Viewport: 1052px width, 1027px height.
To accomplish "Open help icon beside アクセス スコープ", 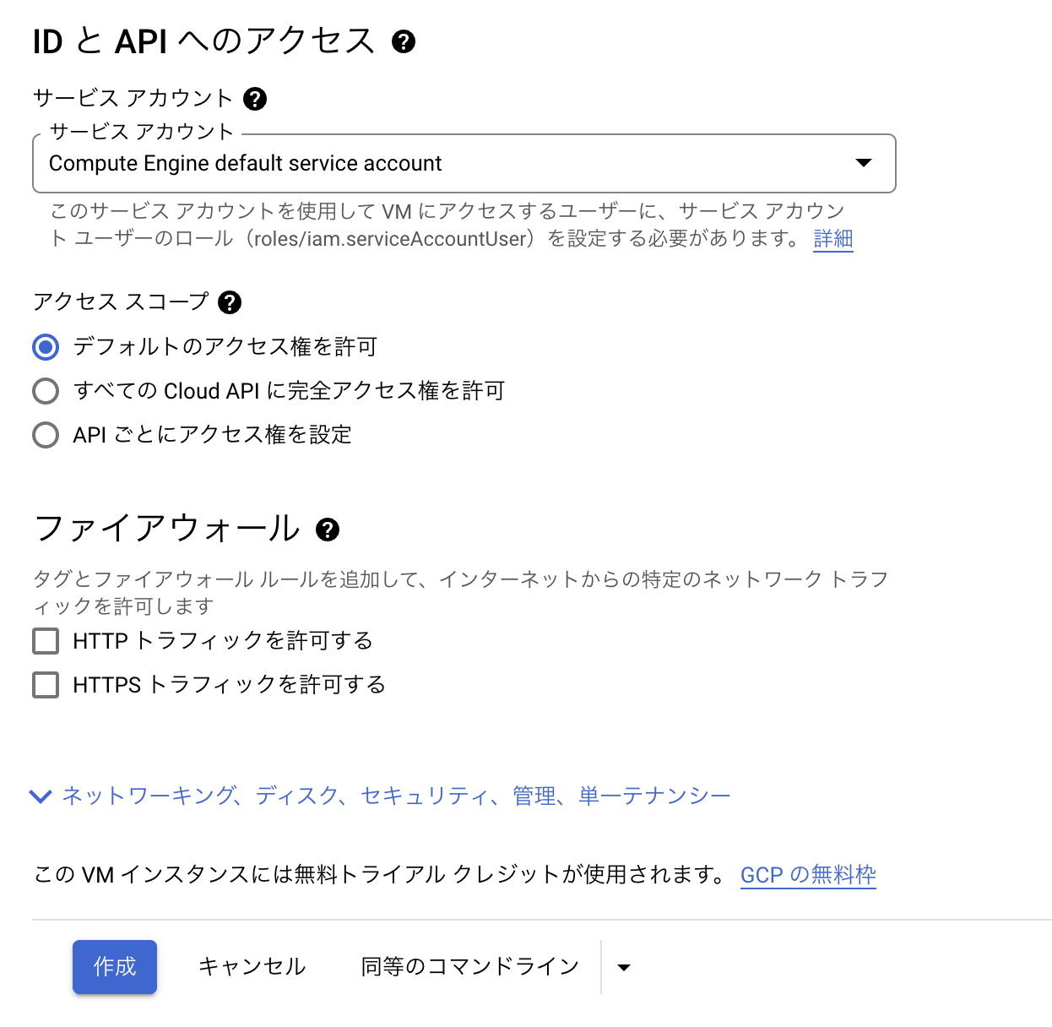I will 229,302.
